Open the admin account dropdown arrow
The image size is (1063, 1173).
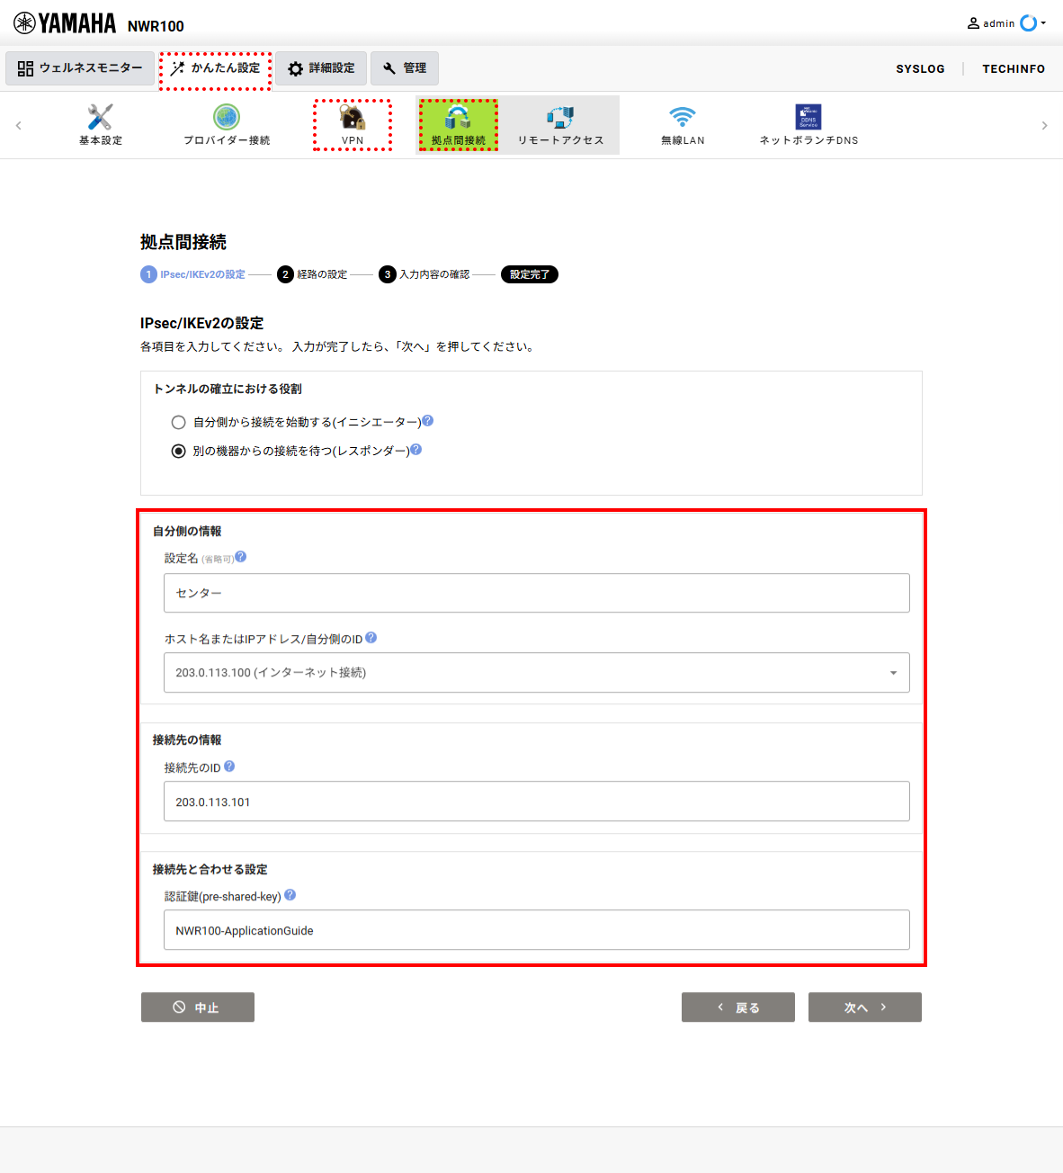pos(1043,23)
